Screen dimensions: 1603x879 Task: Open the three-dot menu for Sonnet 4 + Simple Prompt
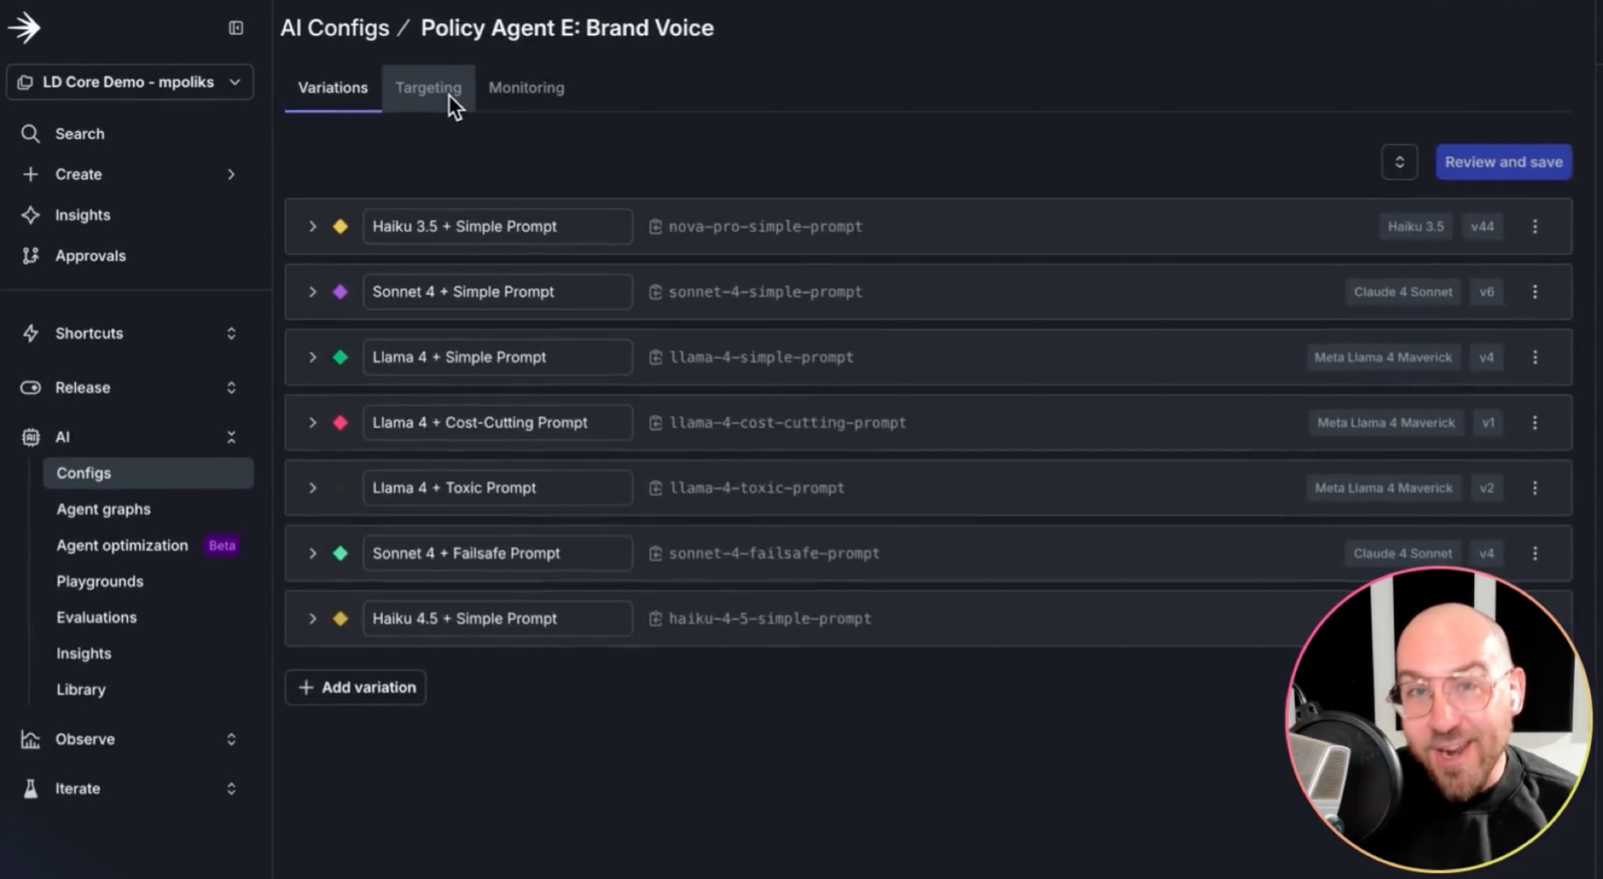click(x=1535, y=292)
